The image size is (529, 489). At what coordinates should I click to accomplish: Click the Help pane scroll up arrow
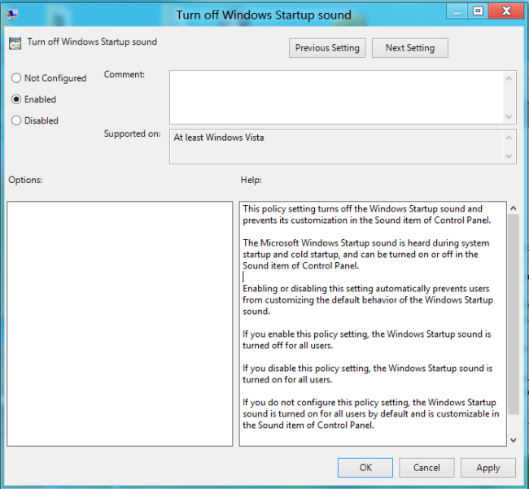[514, 208]
